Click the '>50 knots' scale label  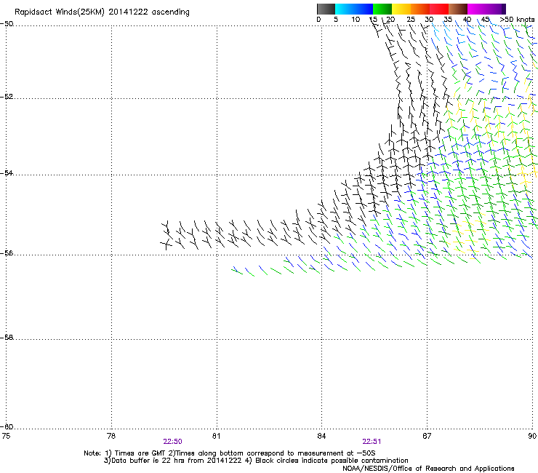[x=517, y=20]
